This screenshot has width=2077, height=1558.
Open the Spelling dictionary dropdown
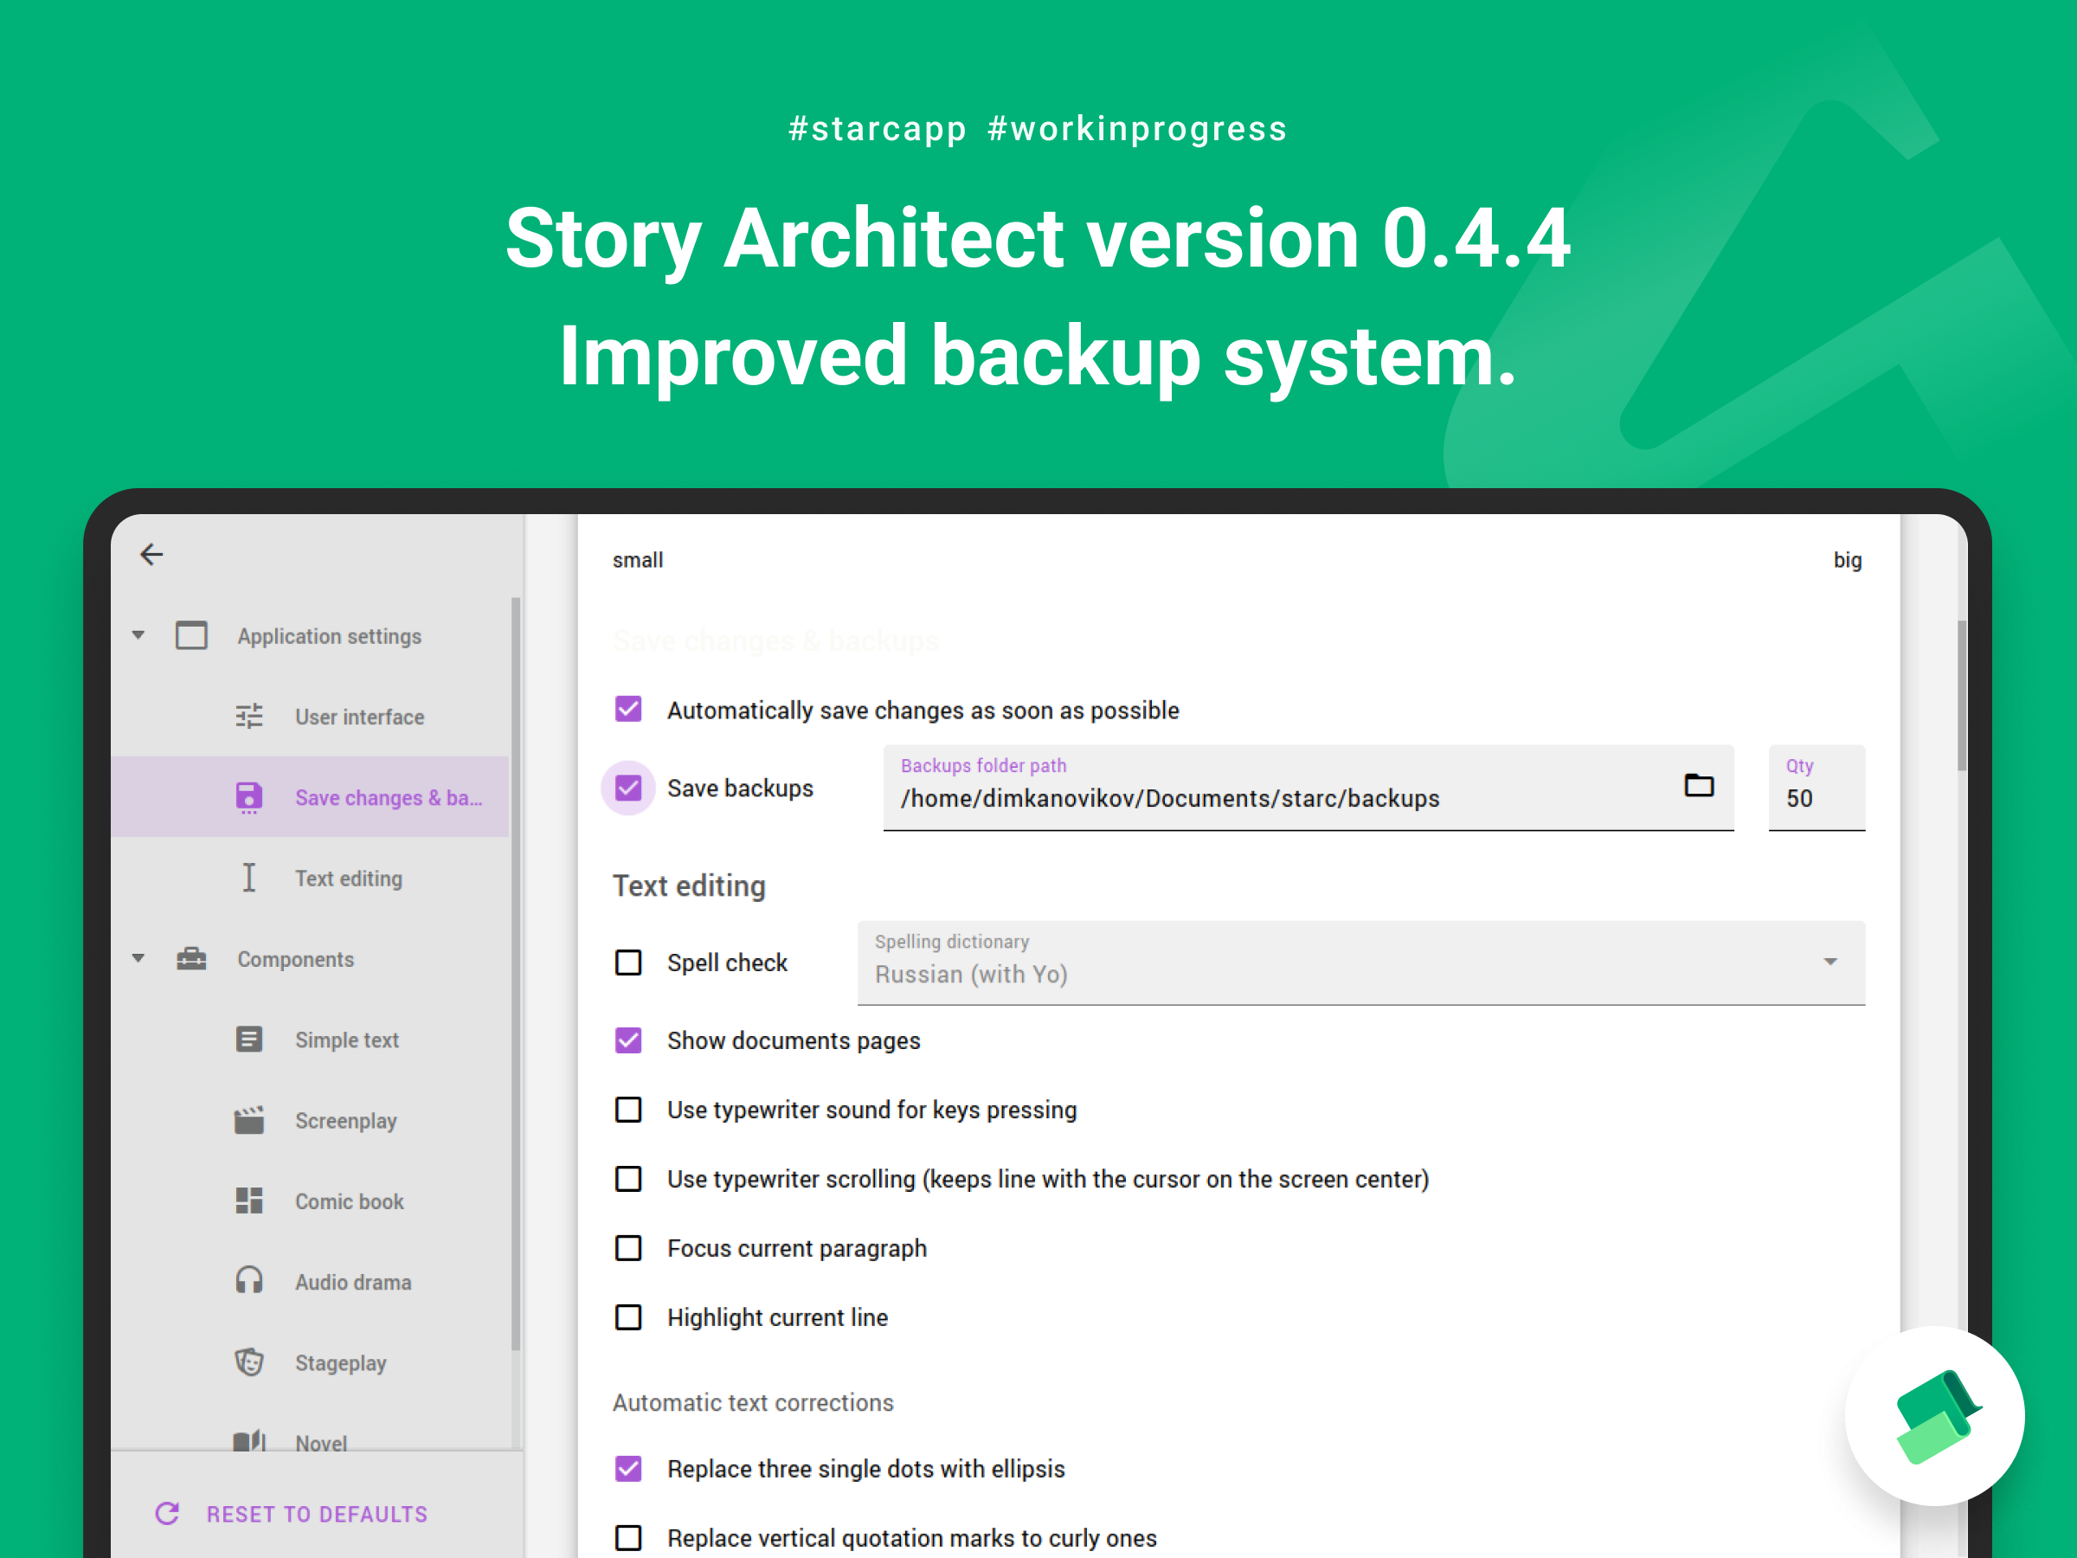coord(1360,962)
